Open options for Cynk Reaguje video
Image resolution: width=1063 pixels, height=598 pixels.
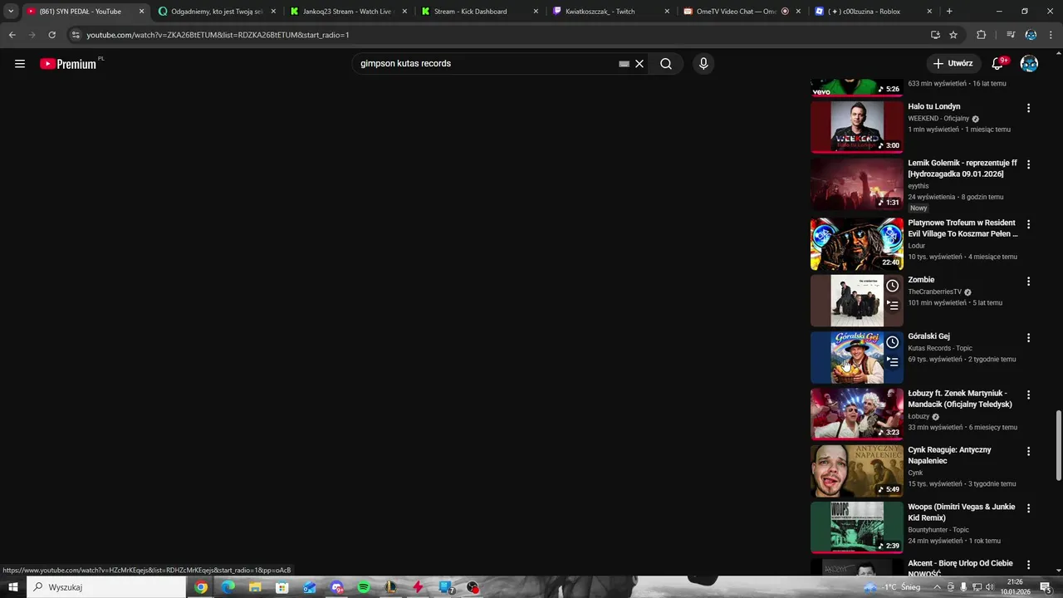point(1028,451)
